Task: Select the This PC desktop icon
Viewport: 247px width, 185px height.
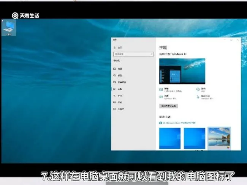Action: pos(9,28)
